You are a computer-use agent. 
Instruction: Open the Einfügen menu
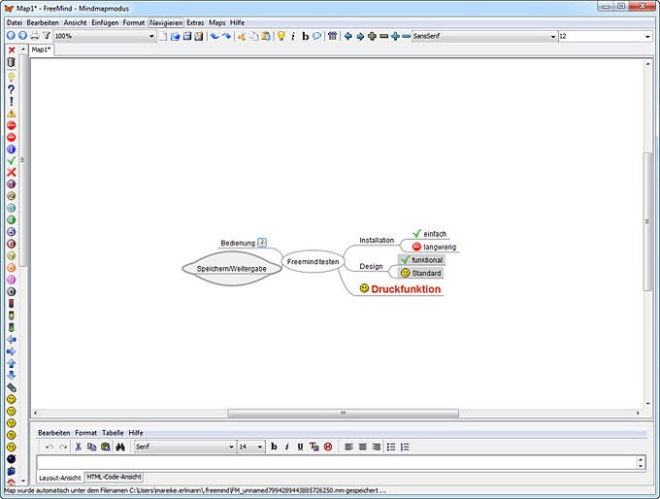tap(105, 22)
